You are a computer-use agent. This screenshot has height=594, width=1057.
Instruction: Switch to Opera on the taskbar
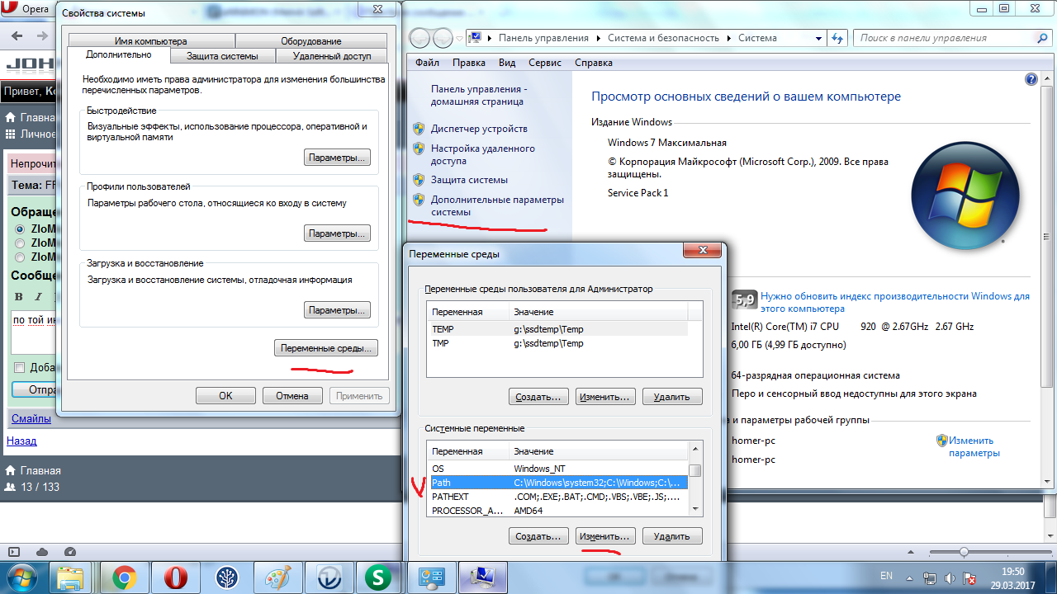tap(175, 577)
